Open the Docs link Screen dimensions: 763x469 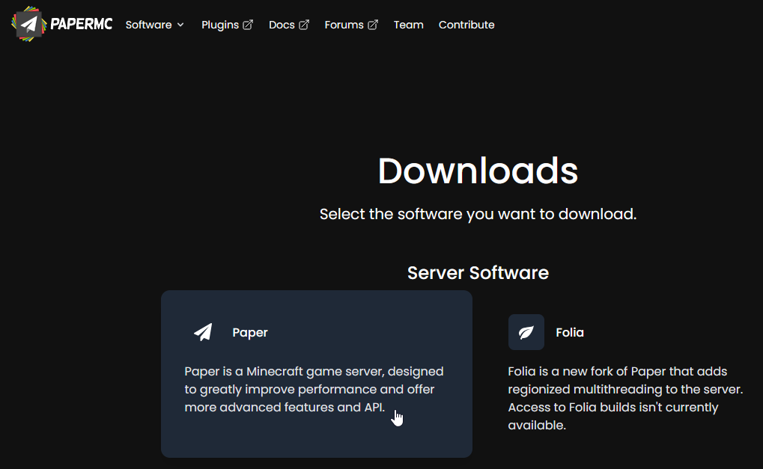[289, 25]
